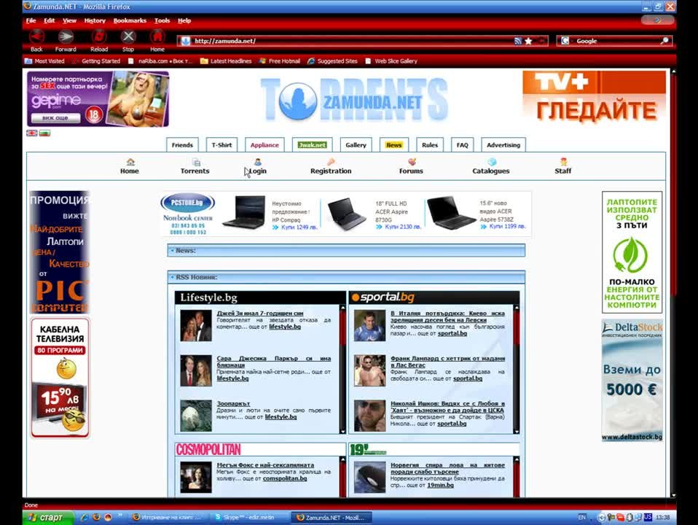Select the Appliance tab
698x525 pixels.
coord(264,145)
